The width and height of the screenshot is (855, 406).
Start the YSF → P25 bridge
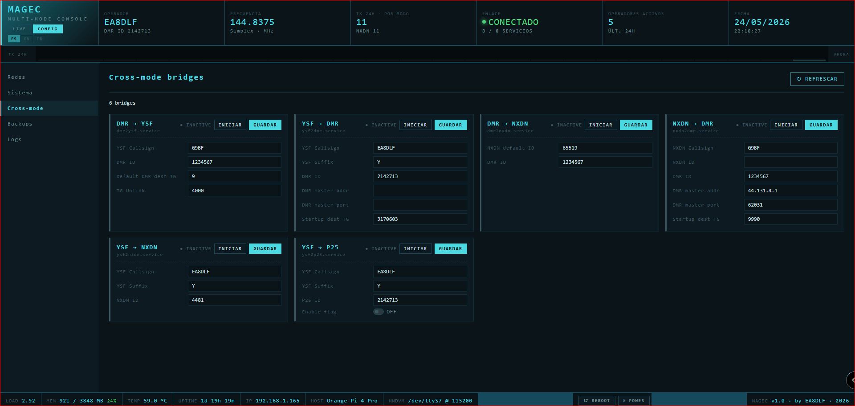pyautogui.click(x=415, y=249)
